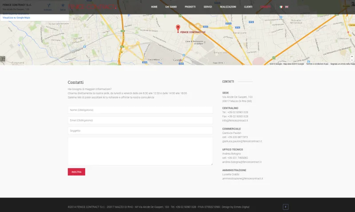Open the SERVIZI menu item
355x212 pixels.
tap(208, 7)
